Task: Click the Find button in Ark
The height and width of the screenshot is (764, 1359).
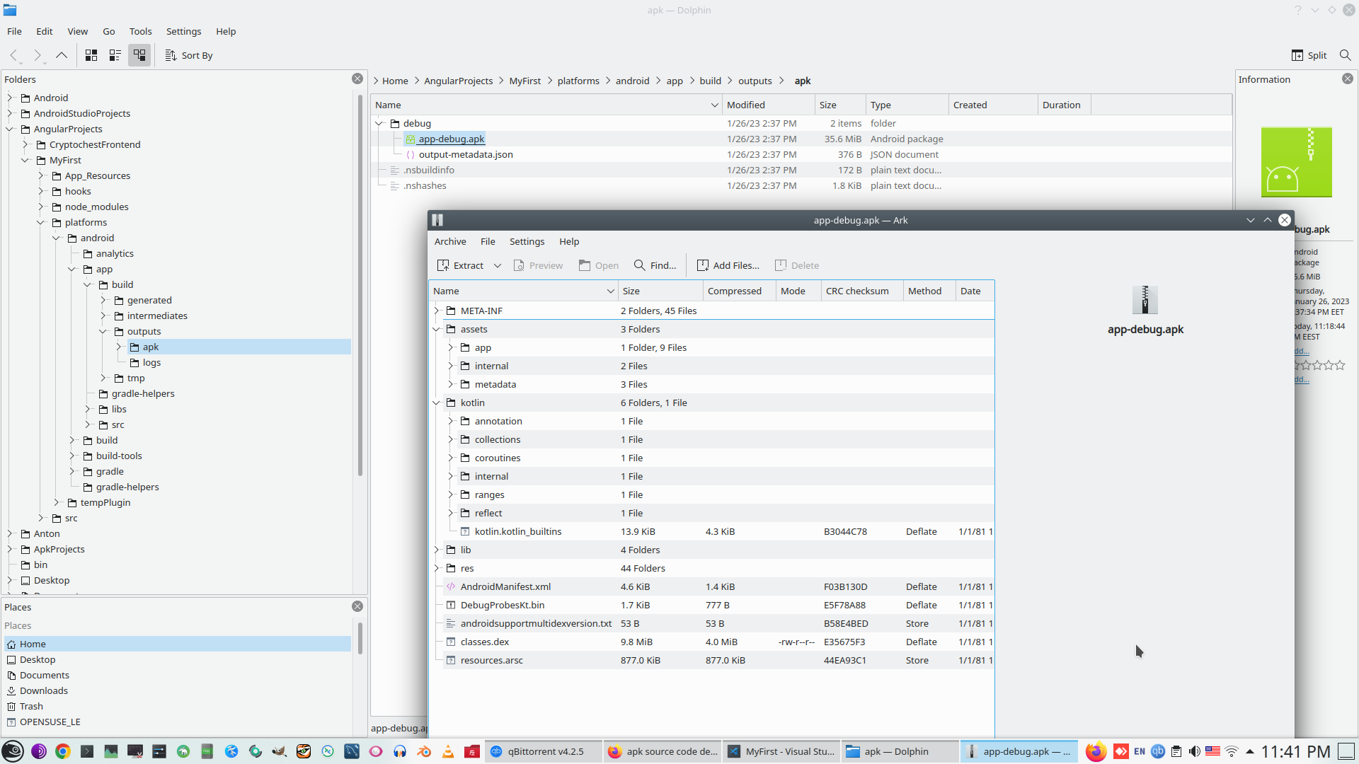Action: (655, 265)
